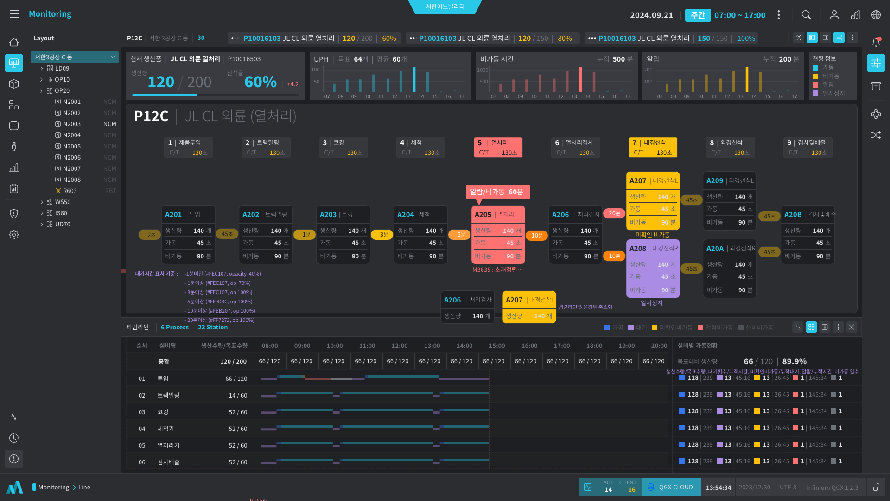Toggle left panel layout icon
890x501 pixels.
tap(812, 38)
